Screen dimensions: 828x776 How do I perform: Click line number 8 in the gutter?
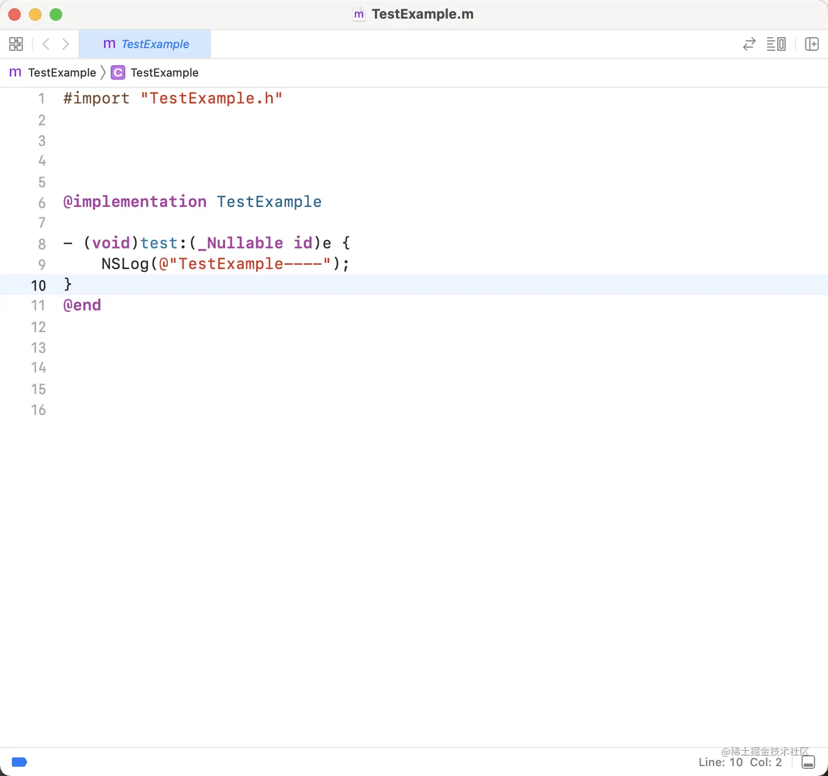42,244
